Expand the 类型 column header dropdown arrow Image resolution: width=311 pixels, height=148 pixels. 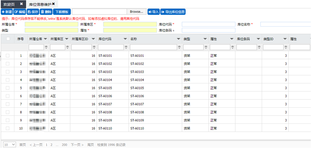tap(205, 39)
